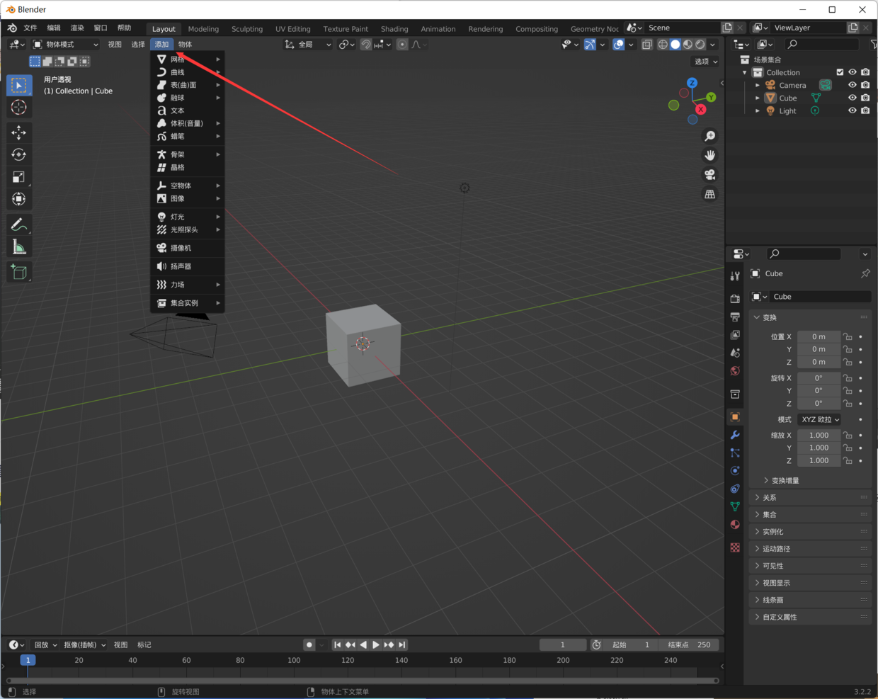Image resolution: width=878 pixels, height=699 pixels.
Task: Select the Rotate tool
Action: [19, 154]
